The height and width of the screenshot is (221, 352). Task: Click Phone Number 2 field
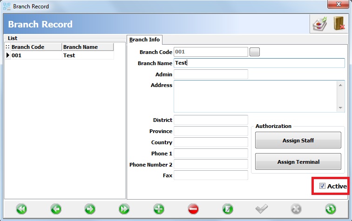tap(211, 164)
